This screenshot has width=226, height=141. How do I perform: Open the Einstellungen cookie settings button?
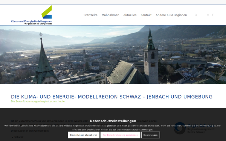click(150, 135)
